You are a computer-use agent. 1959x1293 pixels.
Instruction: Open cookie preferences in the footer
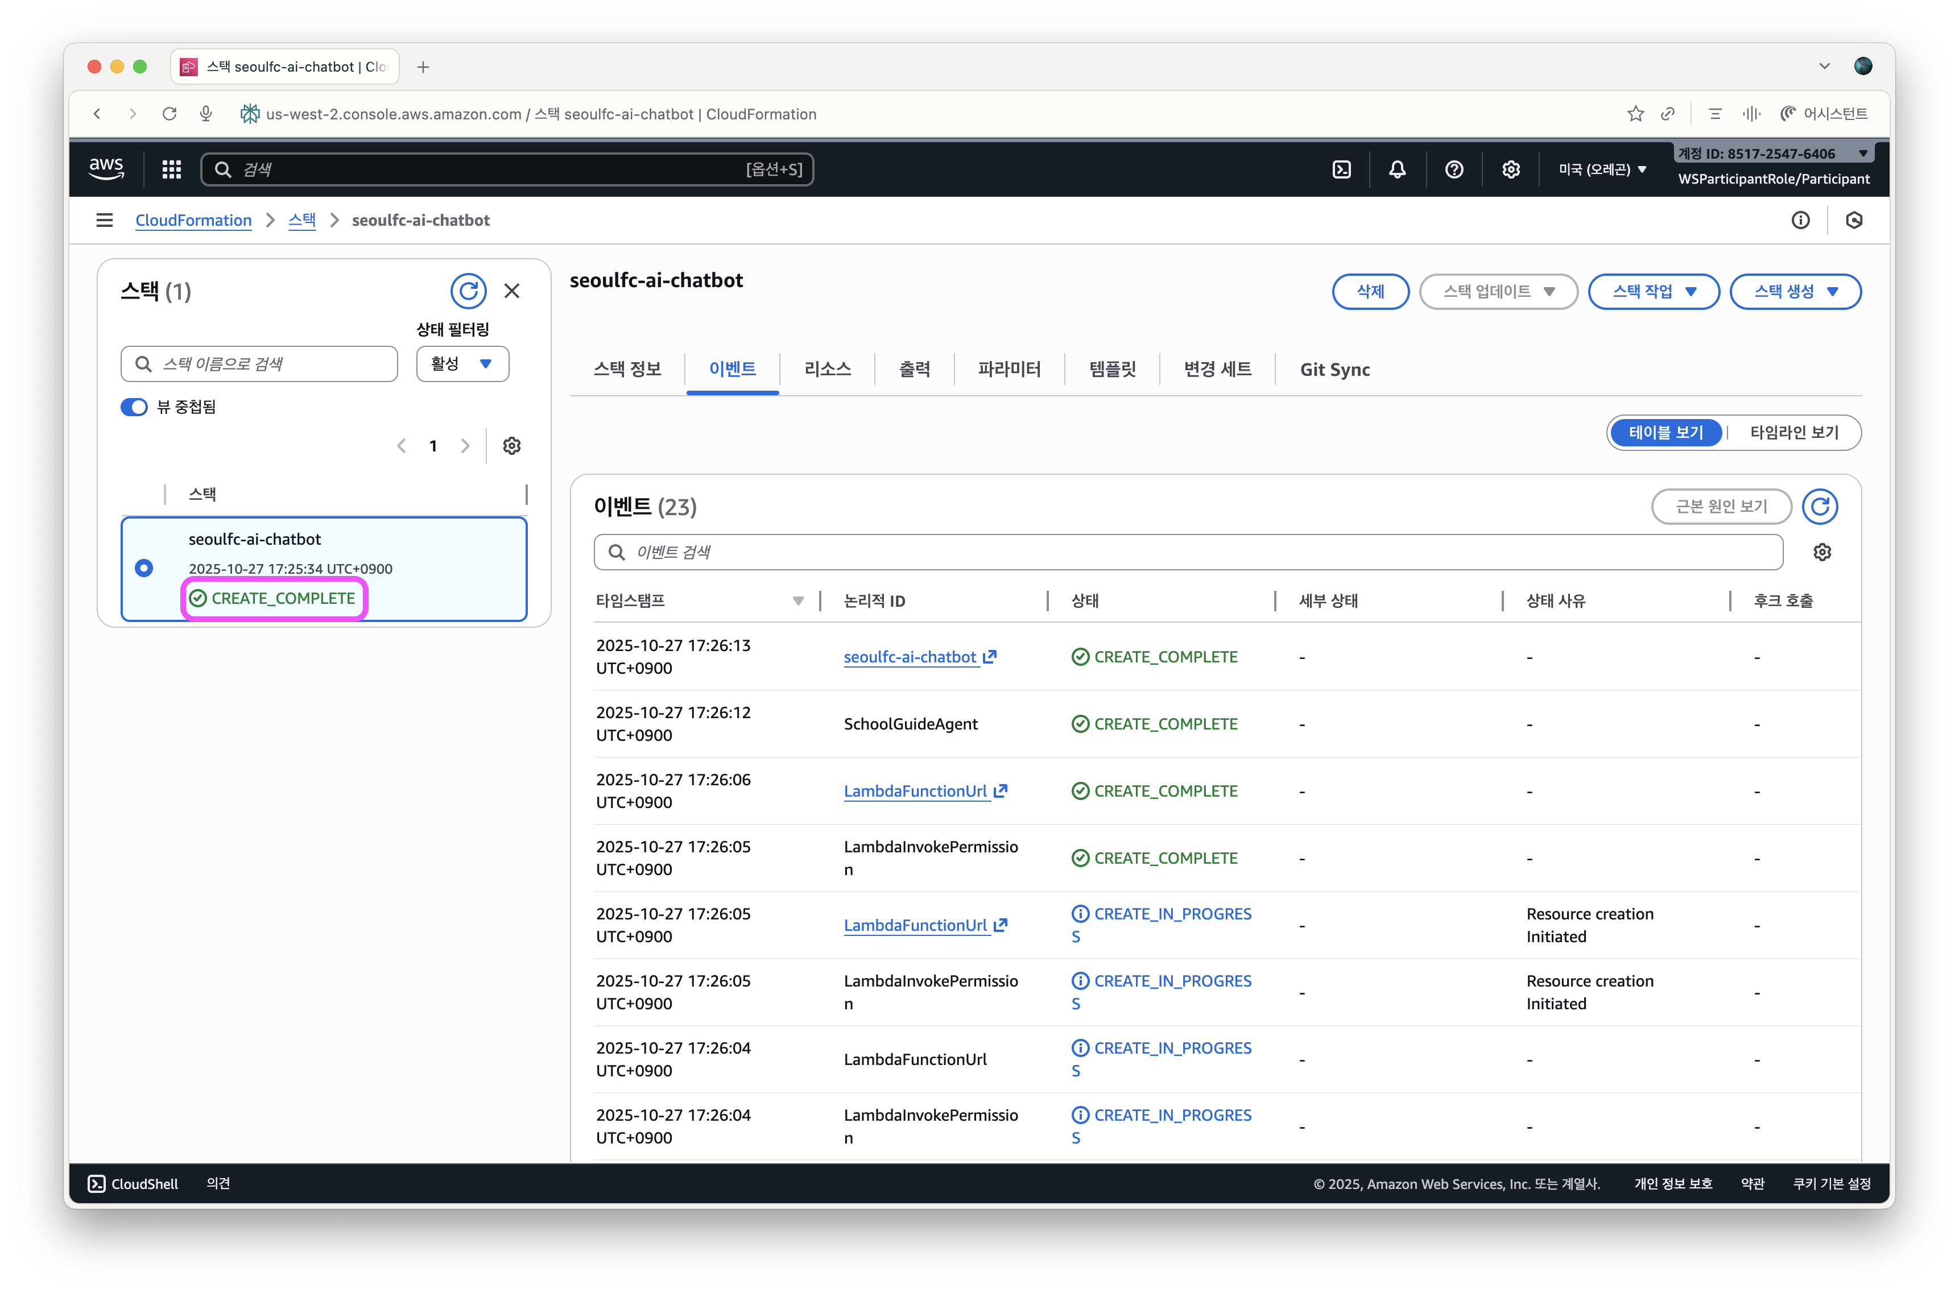pyautogui.click(x=1831, y=1184)
